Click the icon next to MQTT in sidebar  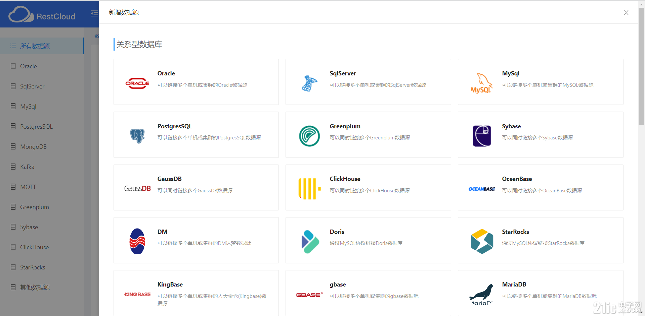(x=13, y=187)
